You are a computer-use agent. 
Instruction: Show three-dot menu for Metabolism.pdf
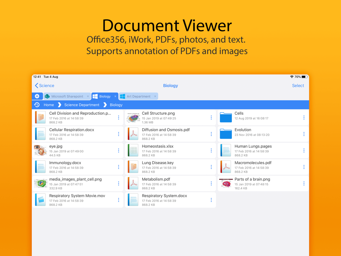211,184
